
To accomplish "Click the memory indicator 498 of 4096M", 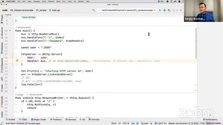I will pos(214,123).
